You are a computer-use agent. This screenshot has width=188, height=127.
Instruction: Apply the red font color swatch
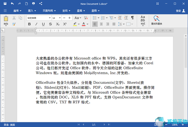point(84,24)
